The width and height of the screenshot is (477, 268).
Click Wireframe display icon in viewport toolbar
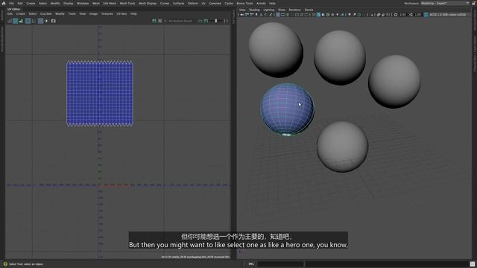pos(314,15)
